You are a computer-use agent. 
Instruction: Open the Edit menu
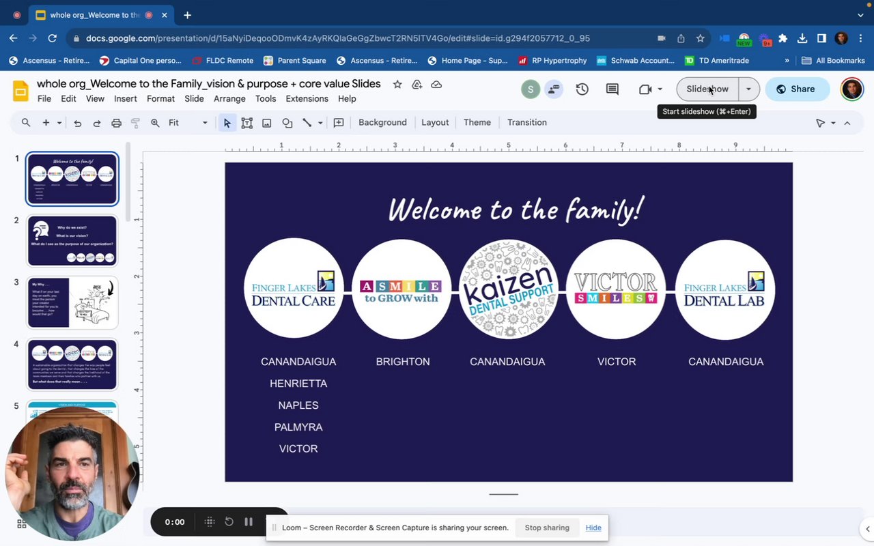pos(68,98)
